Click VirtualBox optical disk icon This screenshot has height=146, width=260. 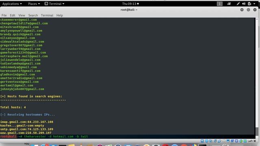[207, 141]
